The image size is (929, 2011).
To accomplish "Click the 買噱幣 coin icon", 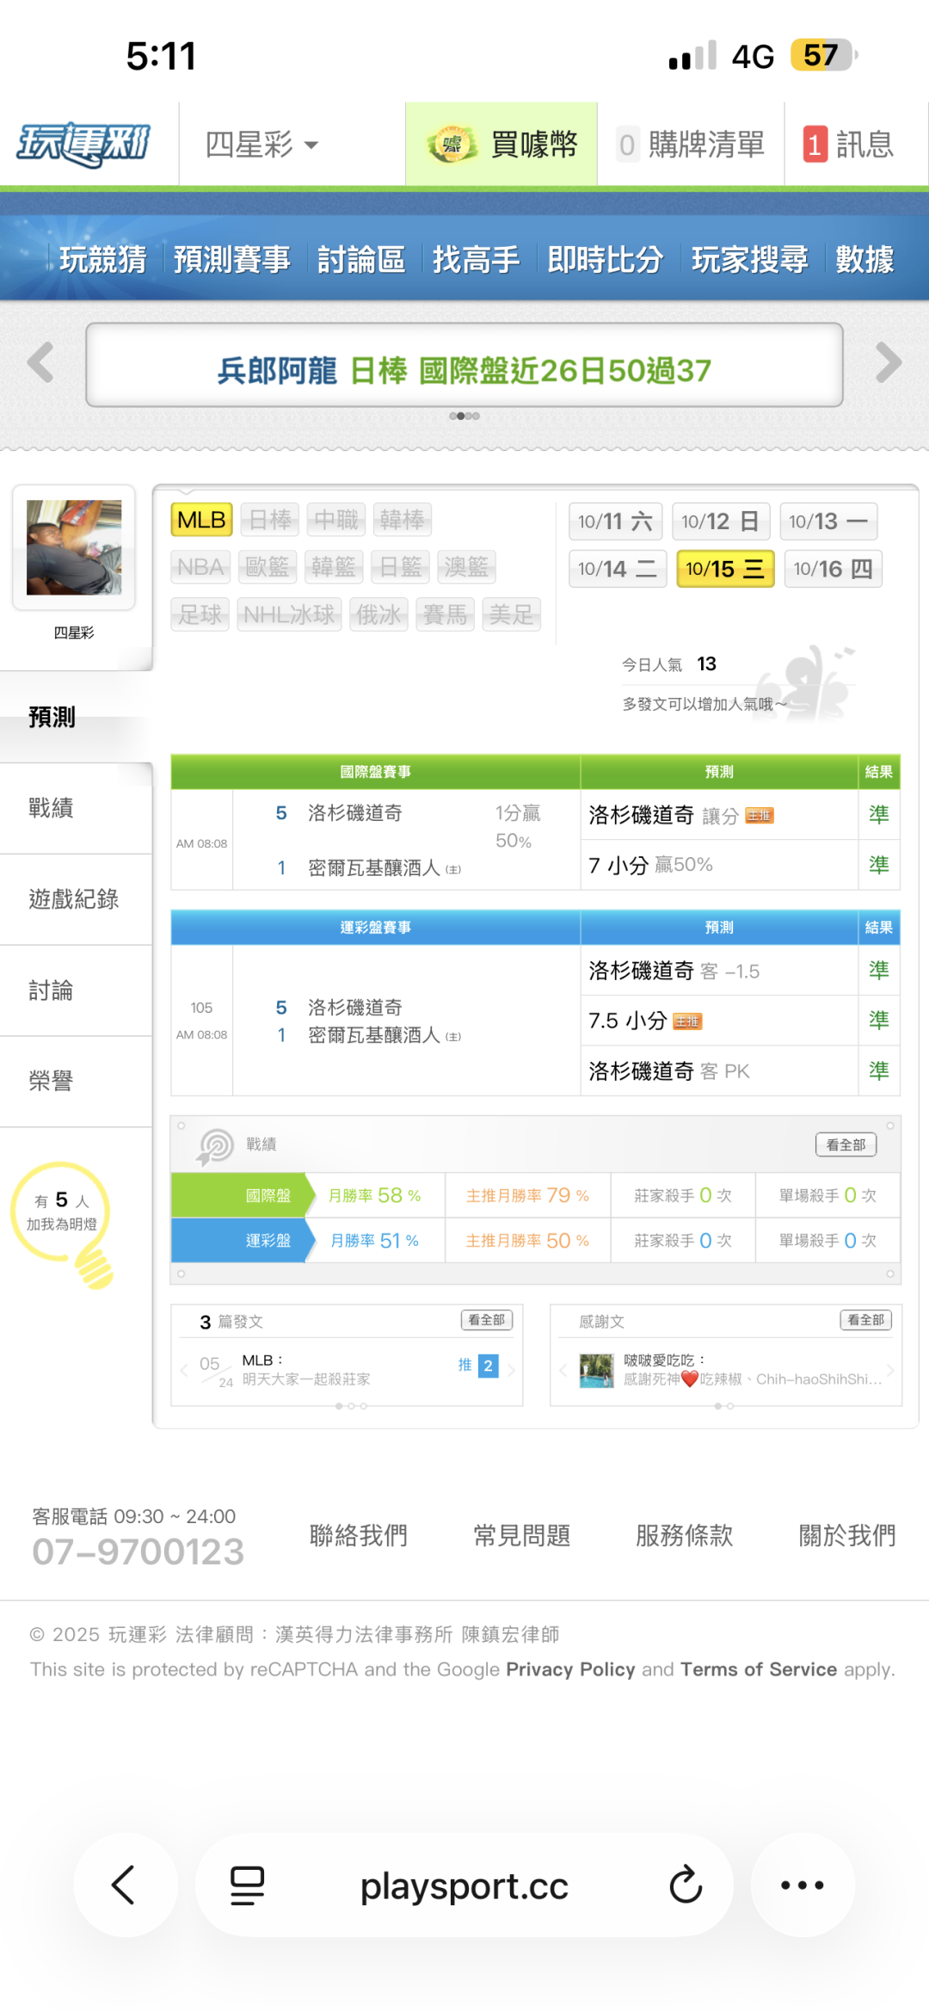I will [x=451, y=145].
